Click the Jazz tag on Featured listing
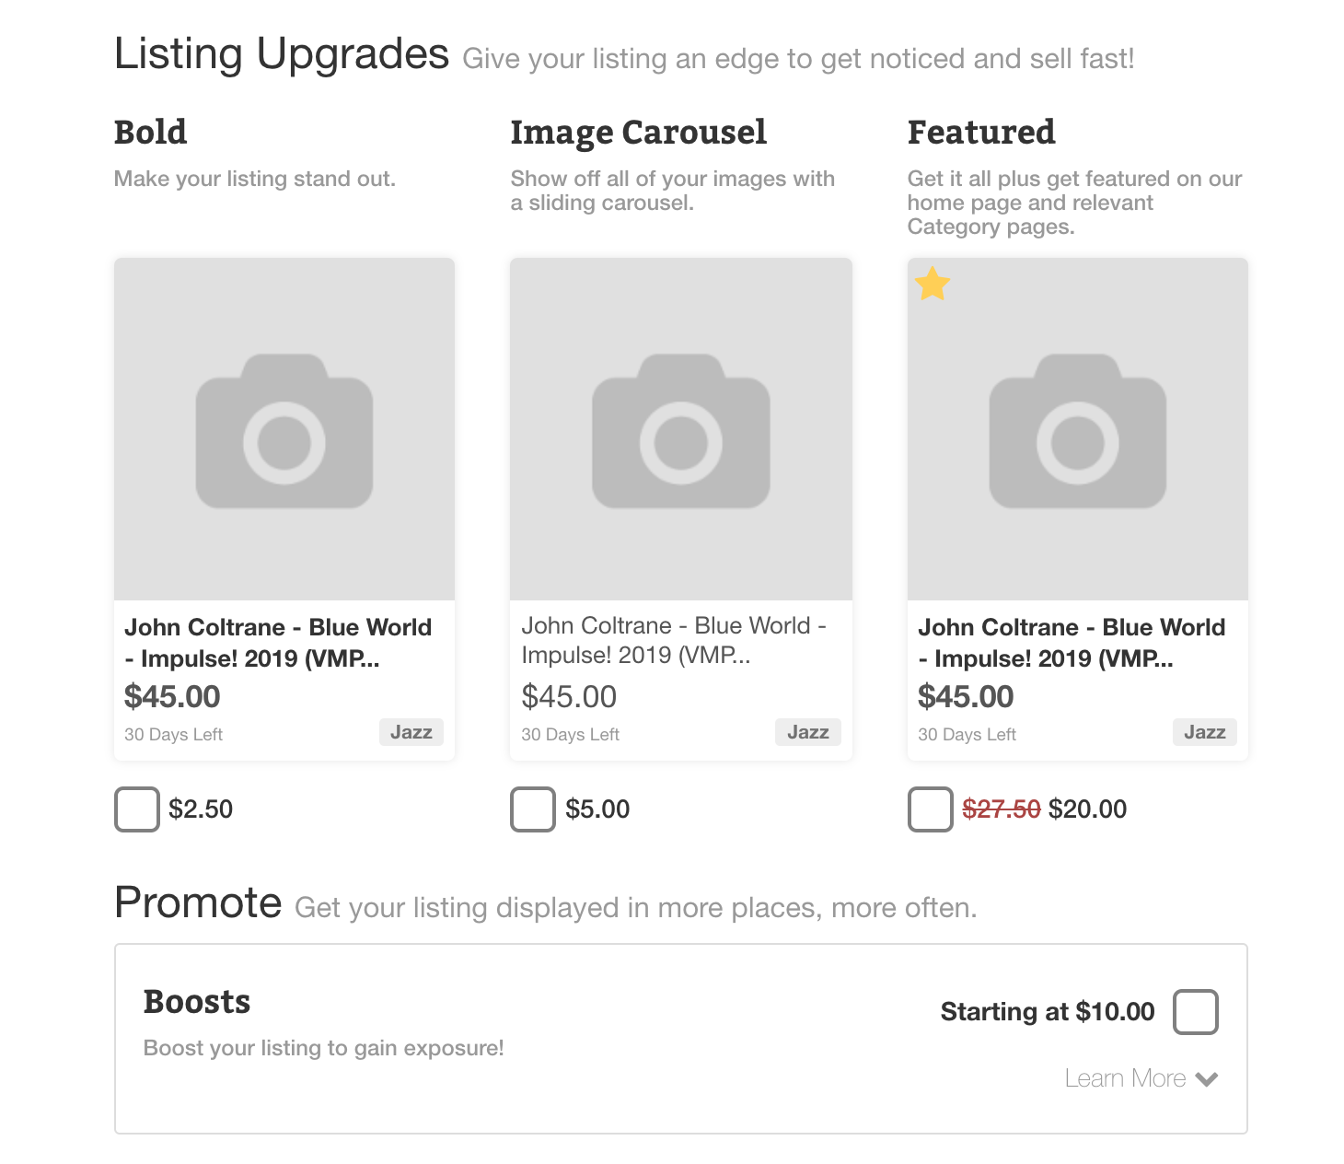 1205,732
